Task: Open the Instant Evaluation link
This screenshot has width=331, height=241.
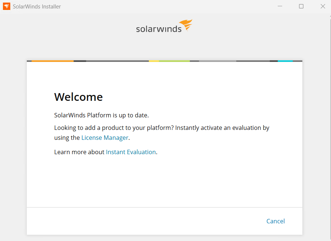Action: click(131, 152)
